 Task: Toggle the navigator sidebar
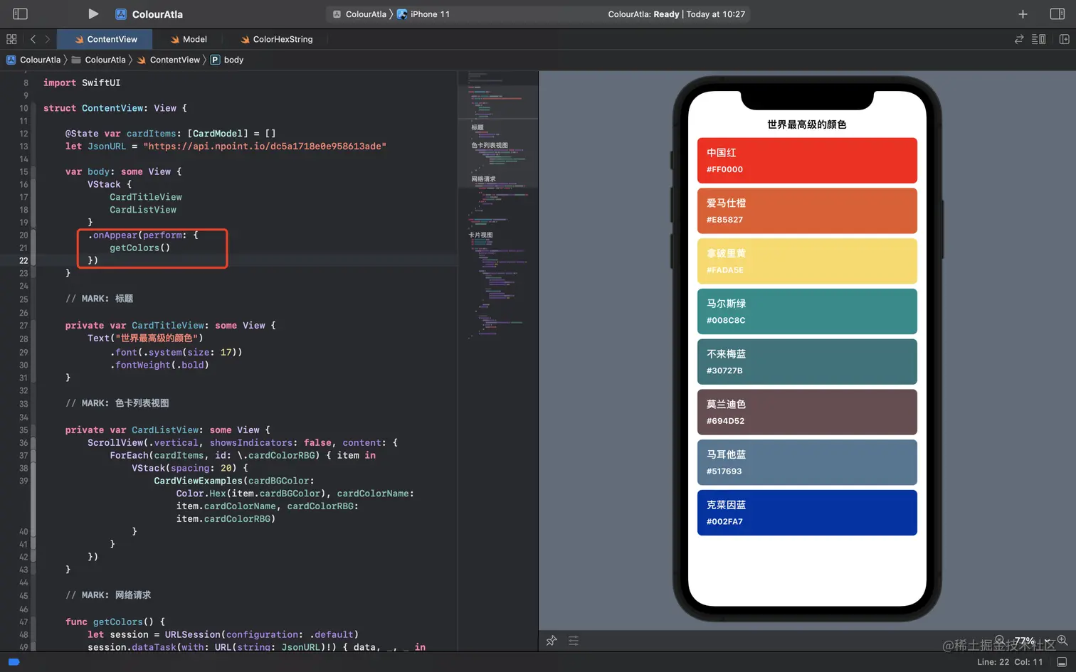tap(20, 14)
